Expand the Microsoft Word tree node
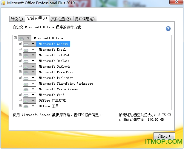184x149 pixels. (x=20, y=94)
